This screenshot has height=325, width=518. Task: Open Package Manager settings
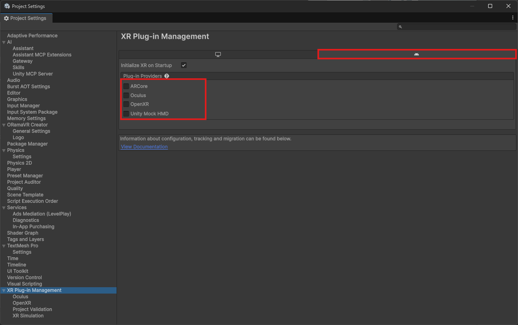[x=27, y=144]
